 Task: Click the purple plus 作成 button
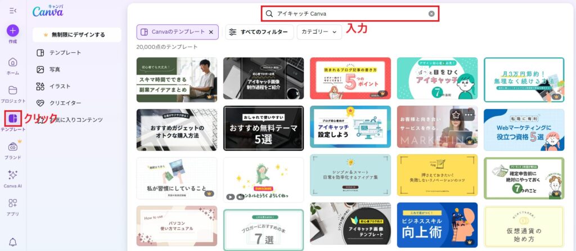coord(13,30)
